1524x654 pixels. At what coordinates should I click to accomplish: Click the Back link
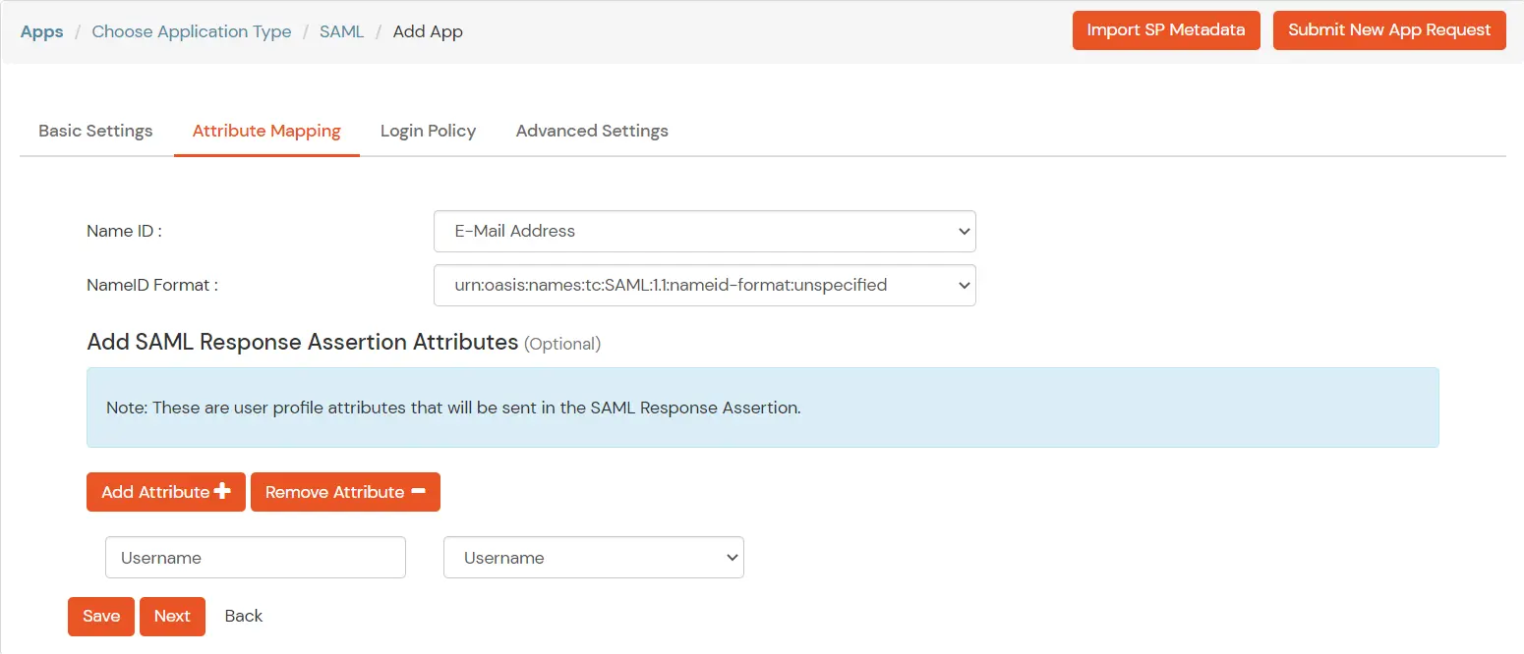click(243, 616)
